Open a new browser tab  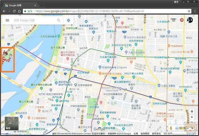[42, 6]
